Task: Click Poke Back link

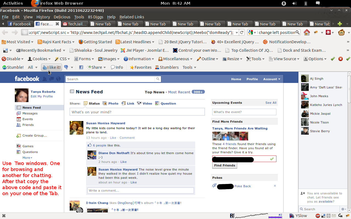Action: click(x=242, y=186)
